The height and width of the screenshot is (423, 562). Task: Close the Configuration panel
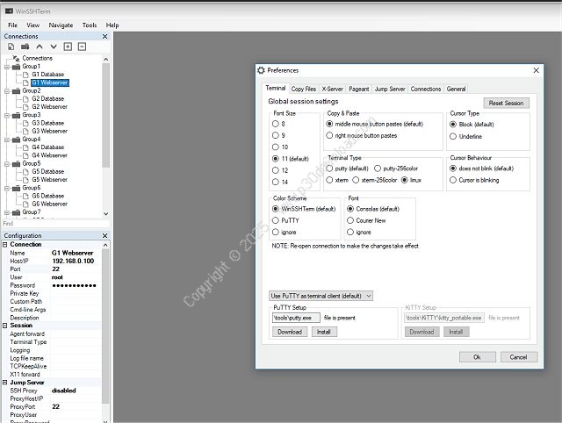click(104, 235)
